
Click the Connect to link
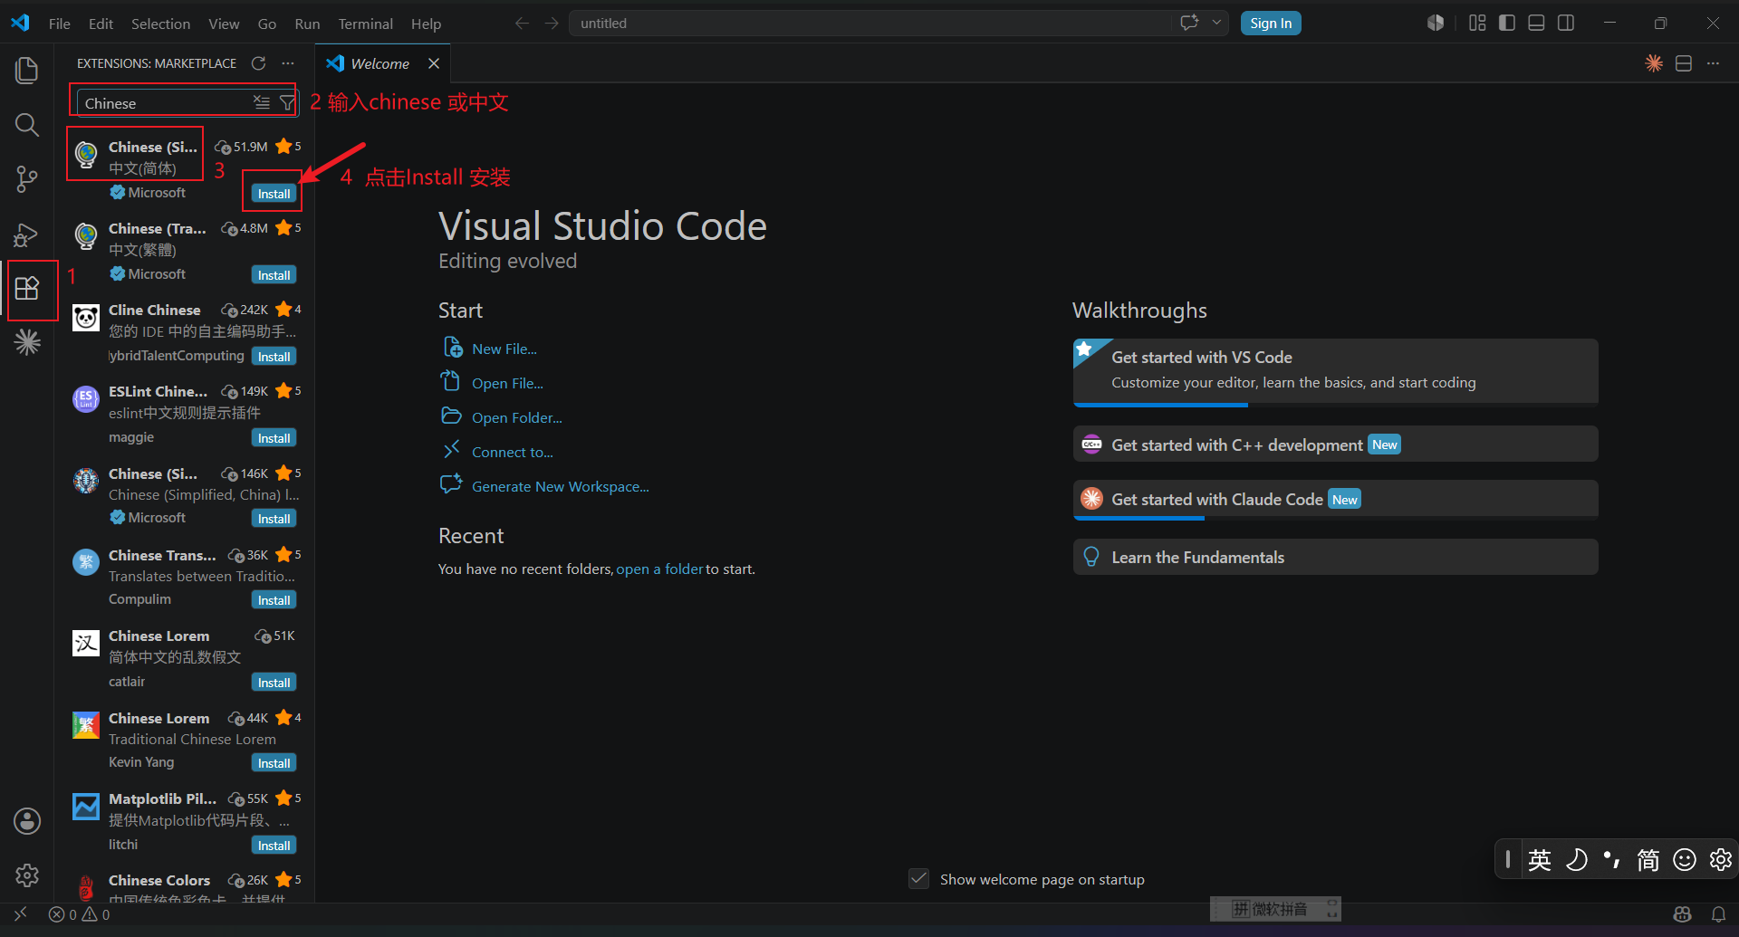pos(512,453)
